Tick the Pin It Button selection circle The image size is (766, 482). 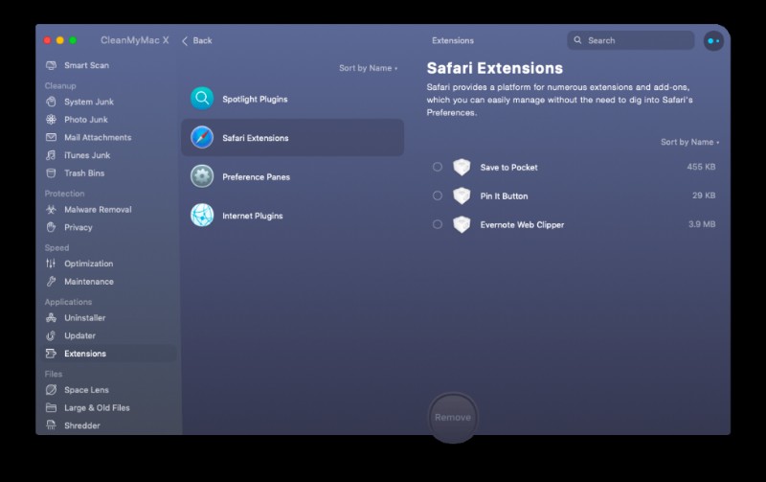pos(438,195)
